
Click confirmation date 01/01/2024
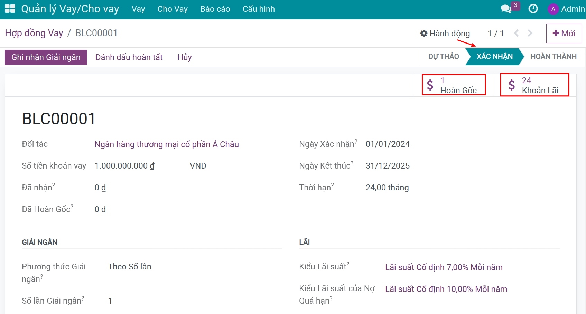388,144
